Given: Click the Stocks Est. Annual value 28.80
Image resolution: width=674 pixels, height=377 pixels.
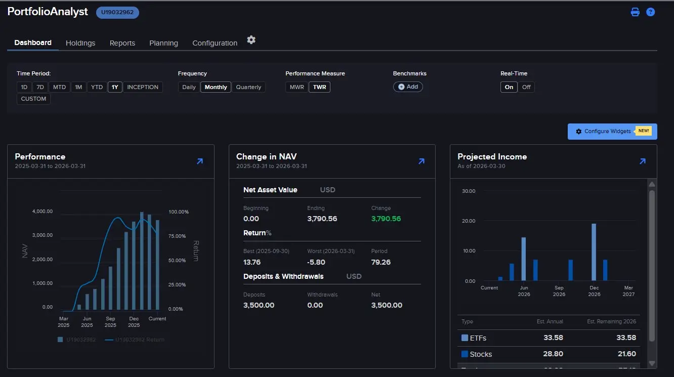Looking at the screenshot, I should (x=554, y=354).
